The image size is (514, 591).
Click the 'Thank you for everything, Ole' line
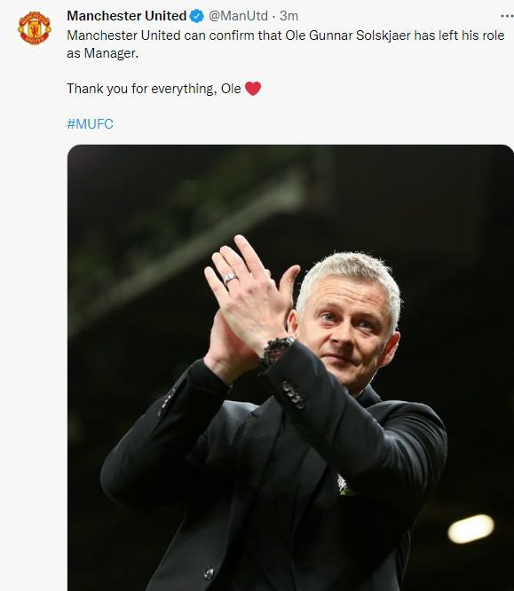coord(154,89)
